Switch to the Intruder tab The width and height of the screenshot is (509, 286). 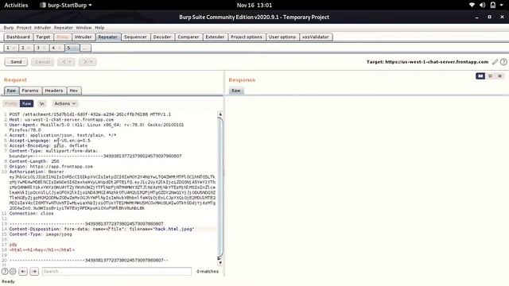tap(83, 37)
